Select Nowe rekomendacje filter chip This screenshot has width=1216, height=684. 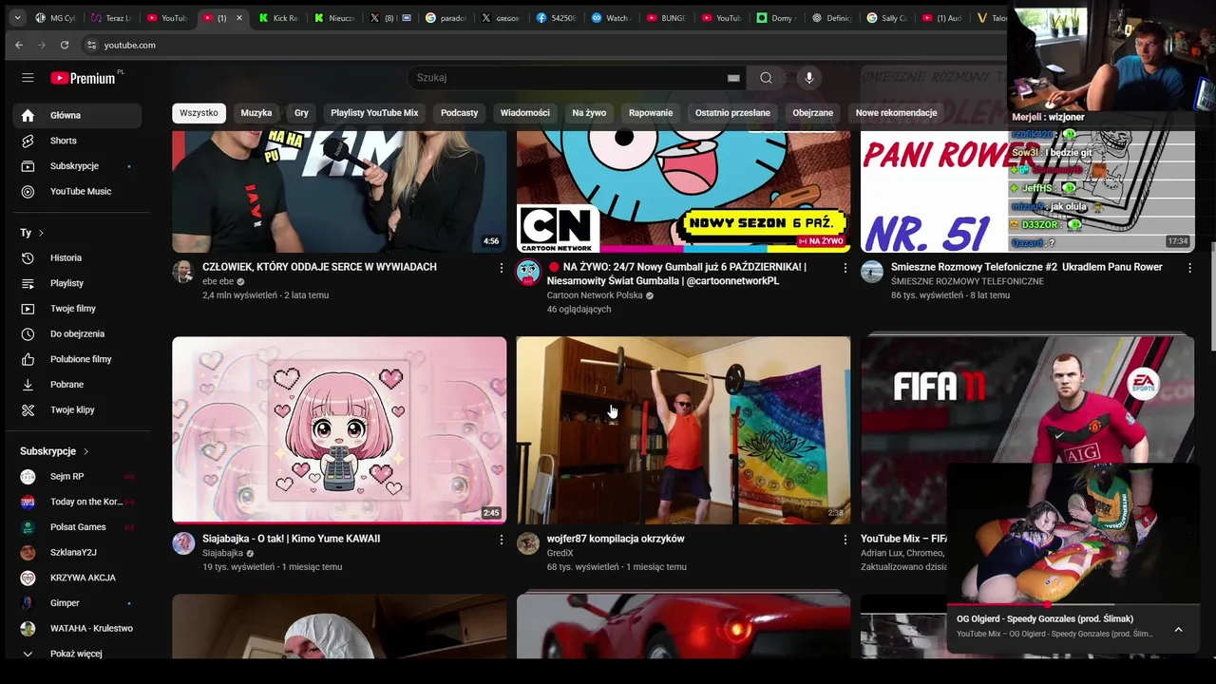896,113
